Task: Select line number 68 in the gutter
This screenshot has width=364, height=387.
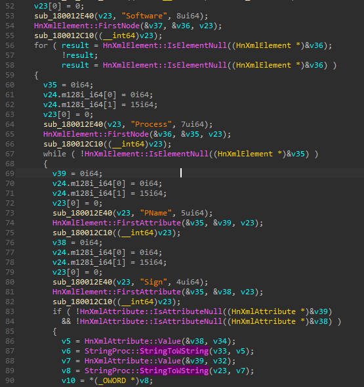Action: click(10, 164)
